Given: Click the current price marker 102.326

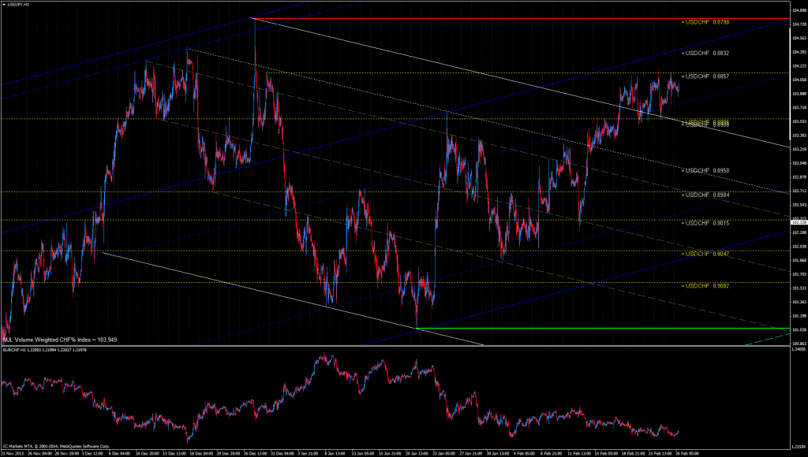Looking at the screenshot, I should click(x=799, y=222).
